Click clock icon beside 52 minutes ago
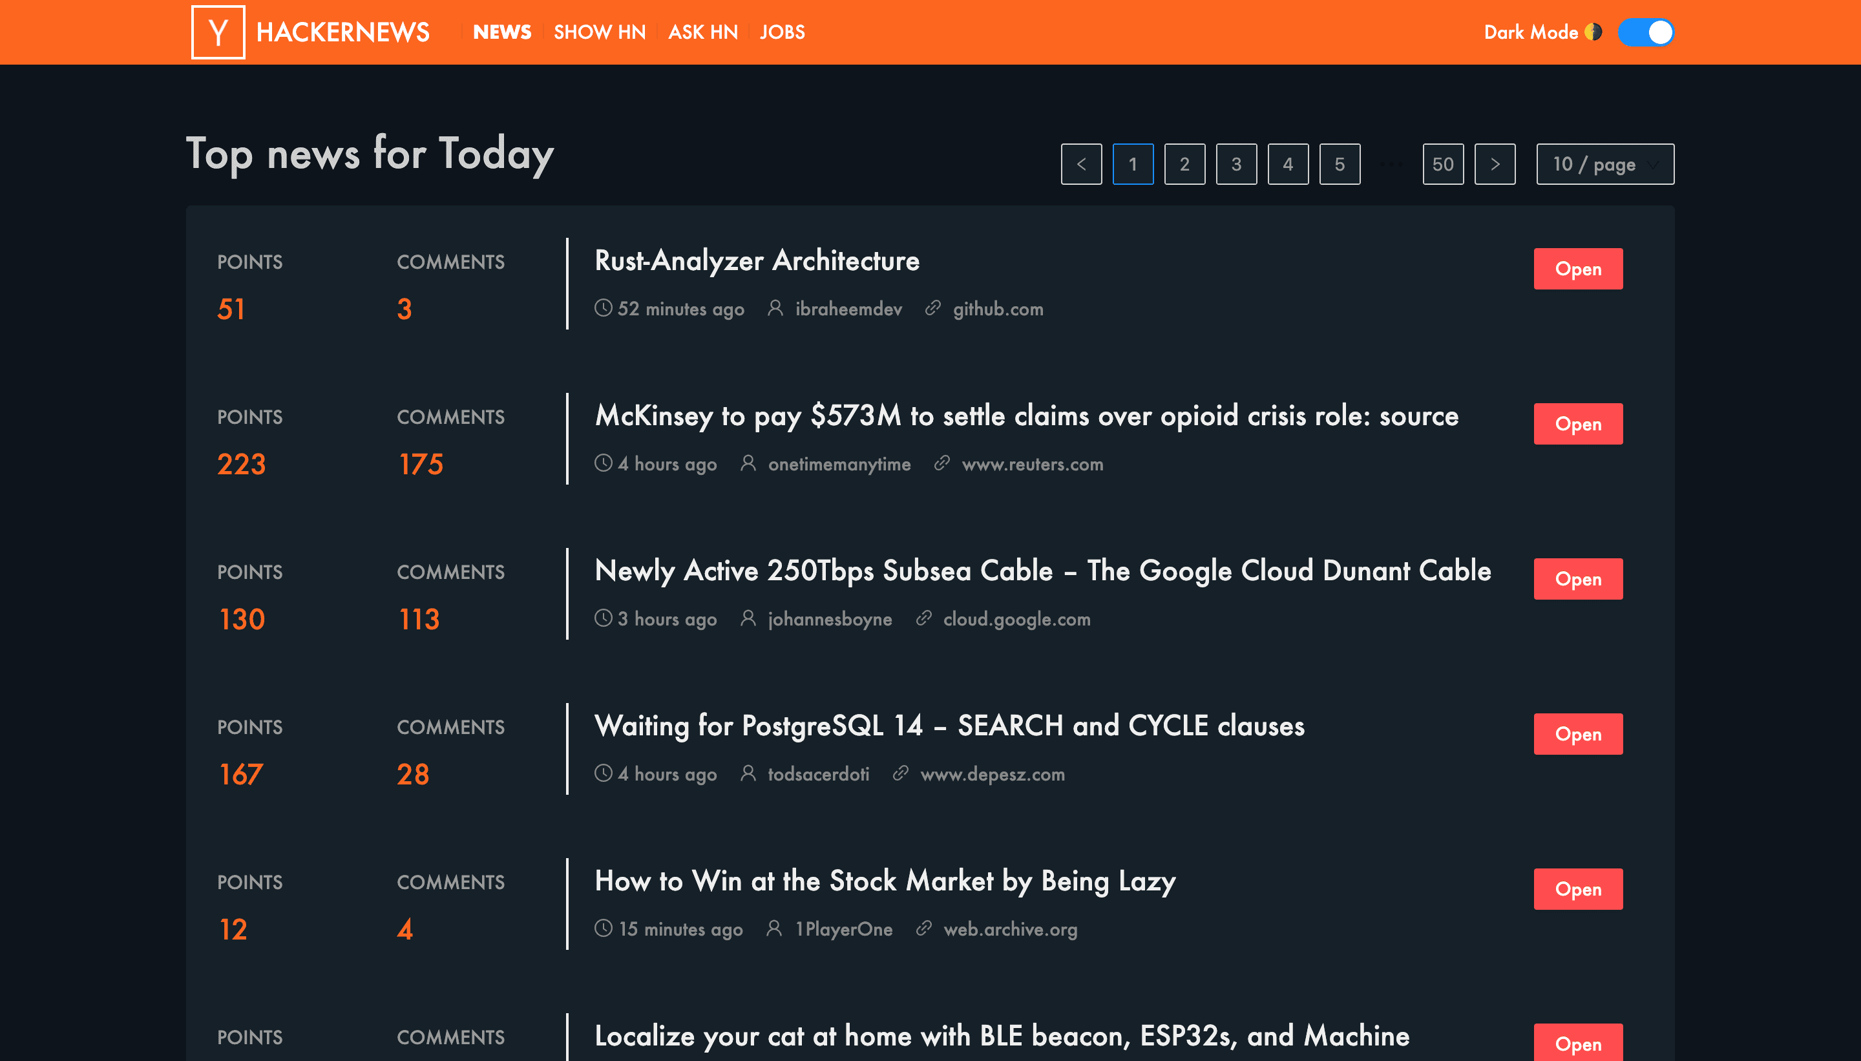 pos(604,308)
